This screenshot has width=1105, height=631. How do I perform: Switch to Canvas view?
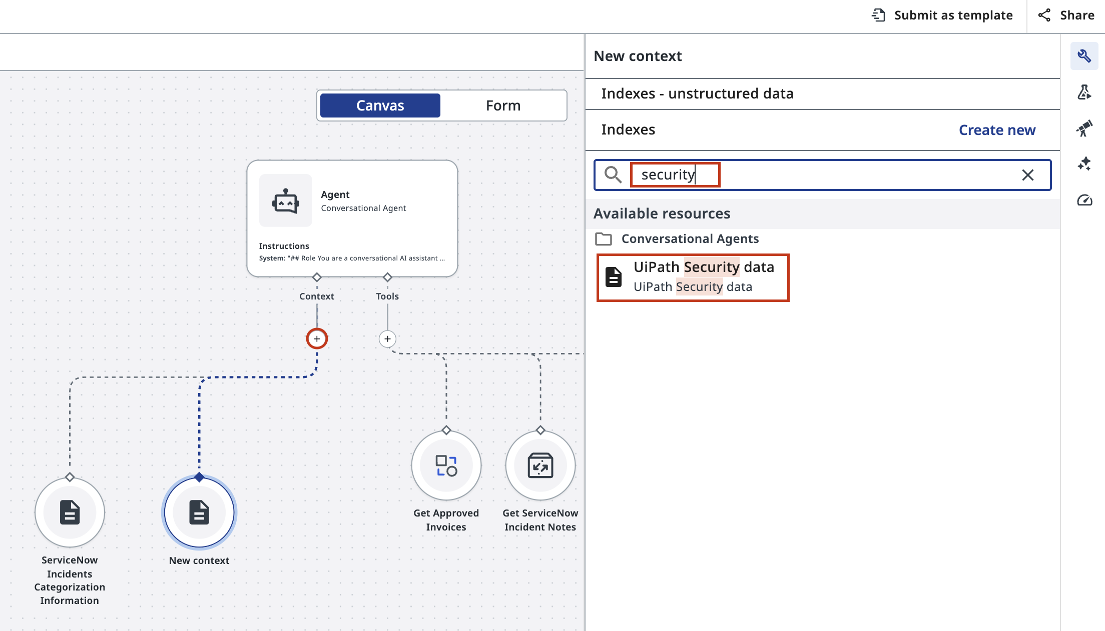pyautogui.click(x=380, y=105)
